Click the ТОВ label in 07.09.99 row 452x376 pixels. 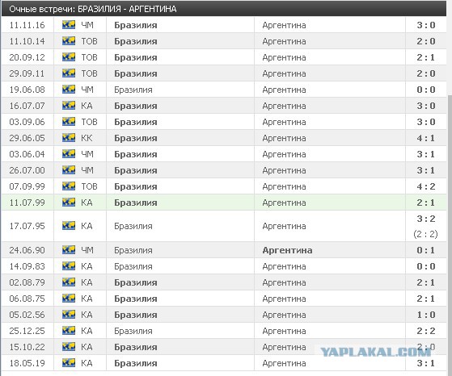90,186
